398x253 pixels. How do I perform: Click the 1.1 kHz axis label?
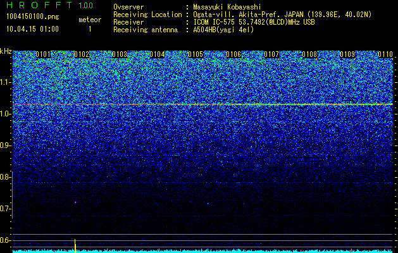5,82
